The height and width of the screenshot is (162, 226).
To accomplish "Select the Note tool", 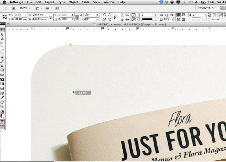I will click(x=2, y=93).
